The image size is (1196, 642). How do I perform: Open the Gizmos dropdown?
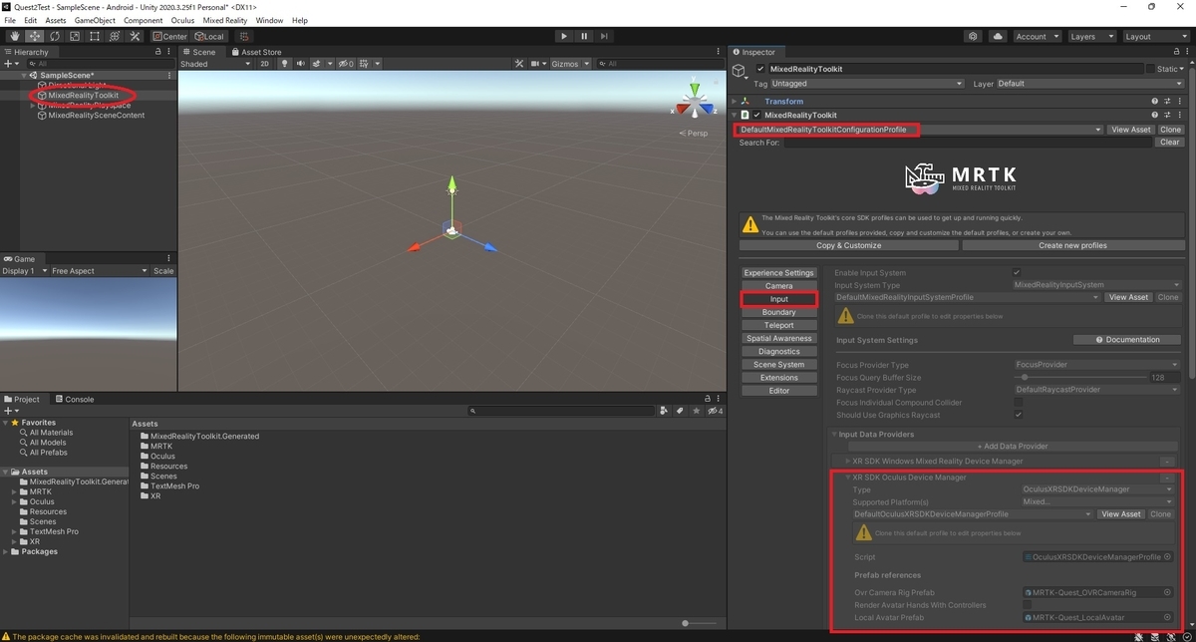571,64
